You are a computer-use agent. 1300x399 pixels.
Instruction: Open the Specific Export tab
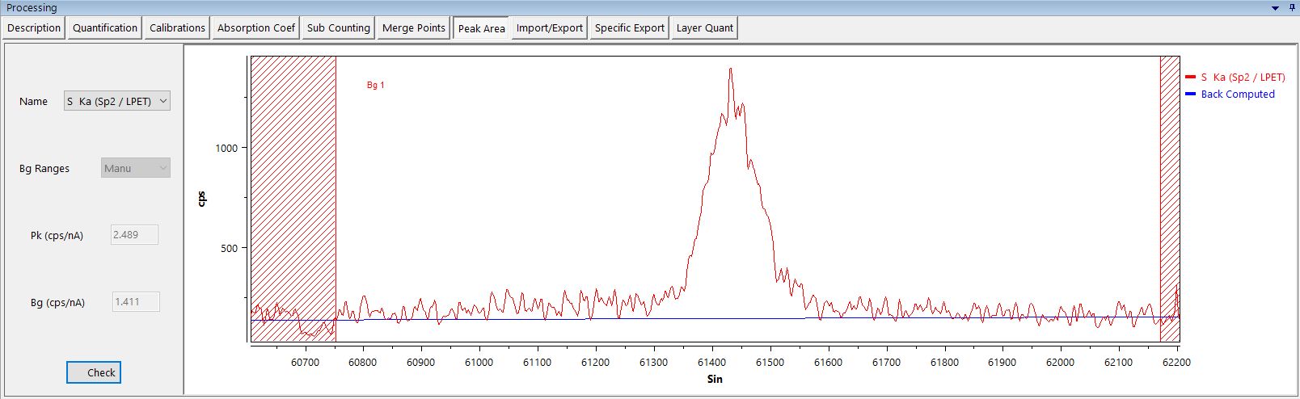point(629,28)
